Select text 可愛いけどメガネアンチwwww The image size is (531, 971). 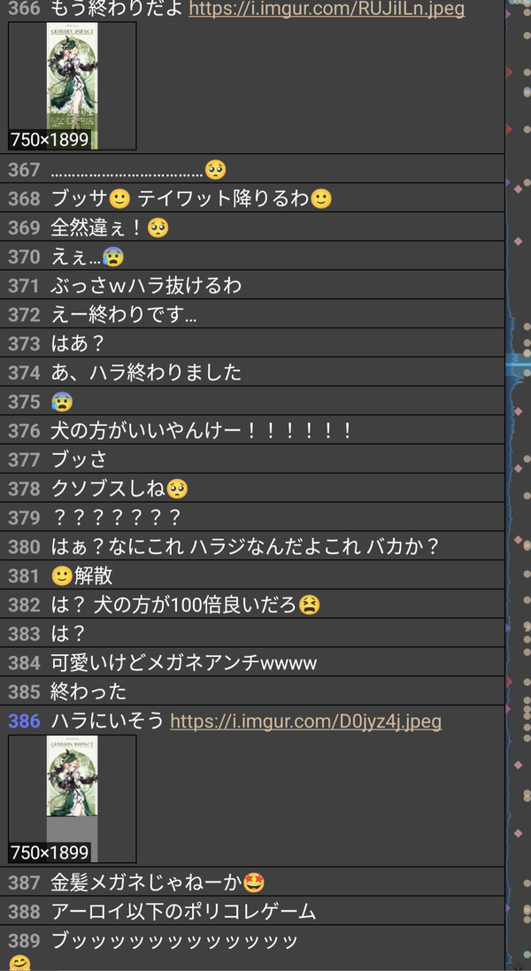(x=184, y=663)
